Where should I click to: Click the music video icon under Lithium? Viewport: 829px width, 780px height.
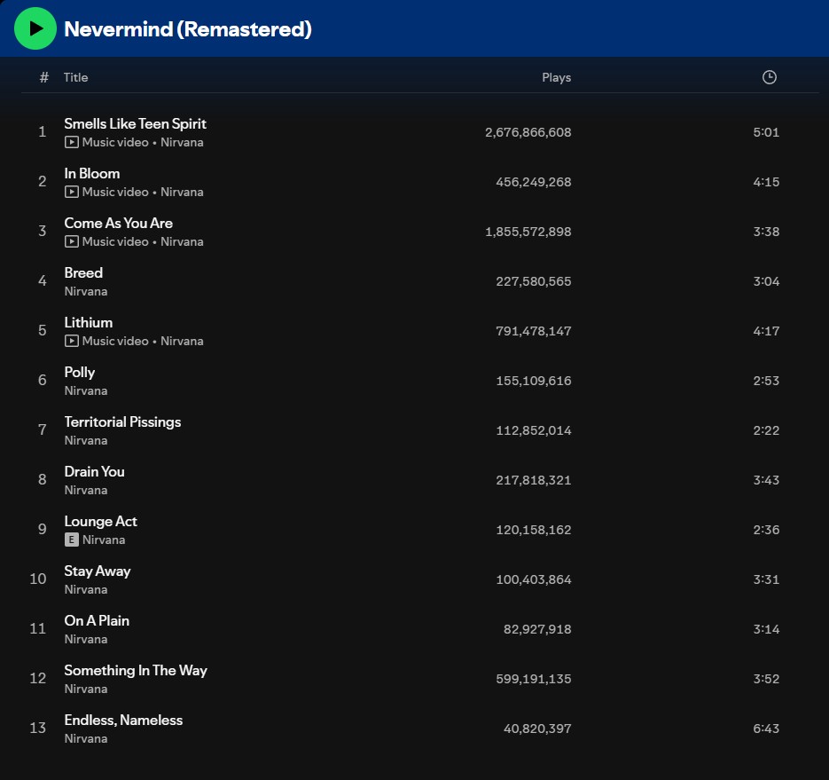click(72, 342)
